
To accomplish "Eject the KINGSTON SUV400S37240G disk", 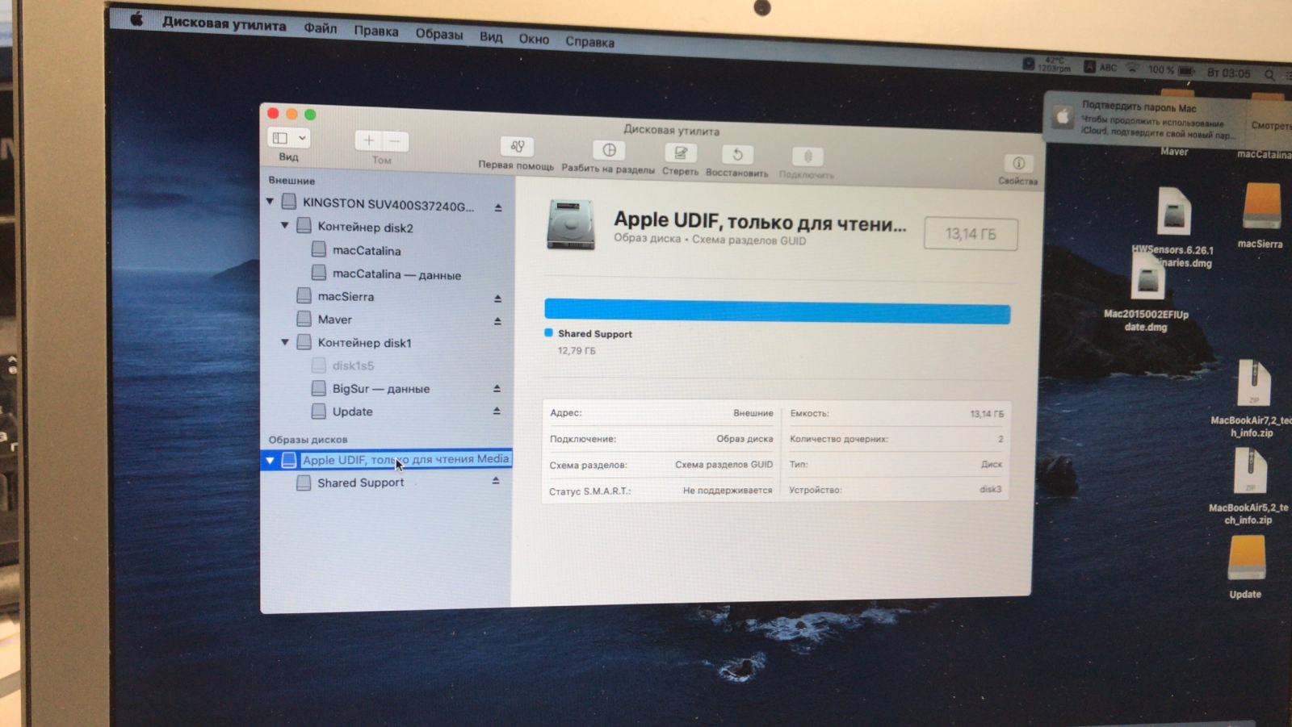I will [498, 207].
